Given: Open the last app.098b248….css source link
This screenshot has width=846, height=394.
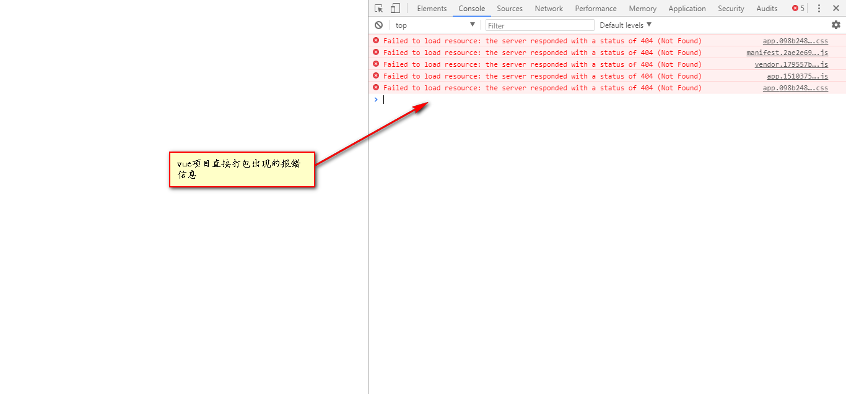Looking at the screenshot, I should [x=795, y=88].
